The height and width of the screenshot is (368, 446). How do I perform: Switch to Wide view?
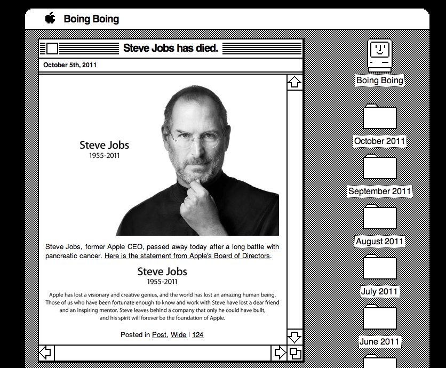click(x=178, y=334)
